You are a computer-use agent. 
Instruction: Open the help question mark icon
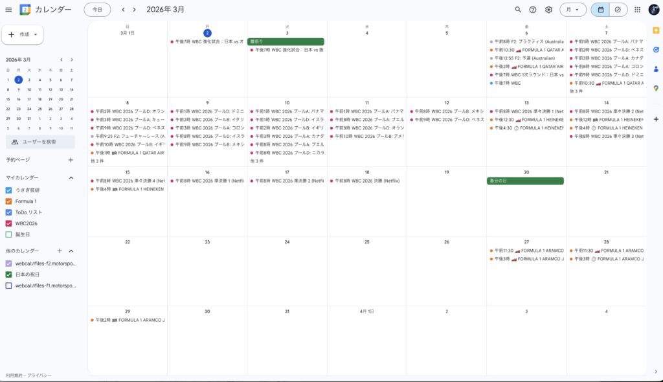coord(533,10)
